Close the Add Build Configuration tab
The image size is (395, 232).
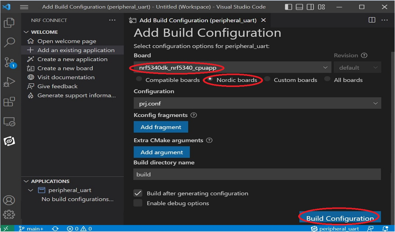click(263, 20)
